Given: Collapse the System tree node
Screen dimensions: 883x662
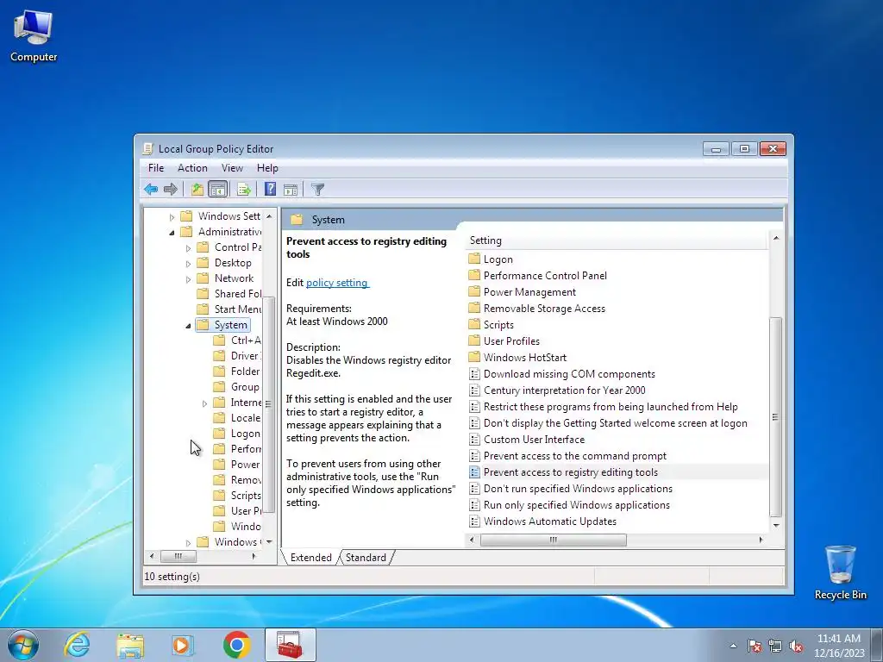Looking at the screenshot, I should 188,325.
